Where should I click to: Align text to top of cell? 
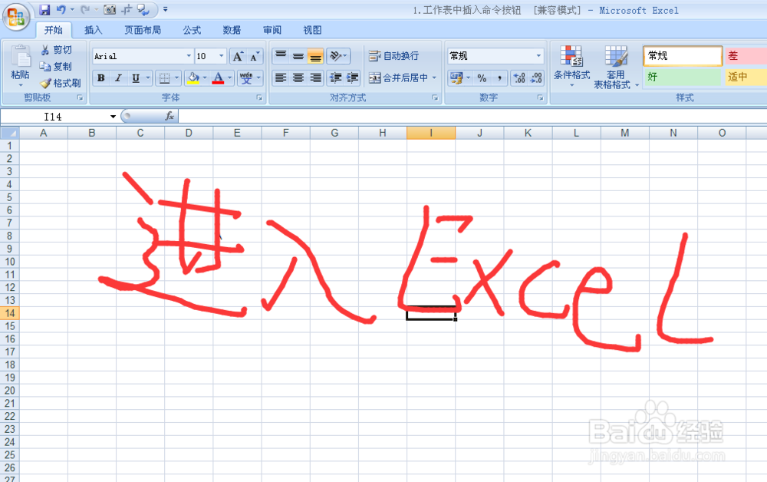[x=280, y=56]
